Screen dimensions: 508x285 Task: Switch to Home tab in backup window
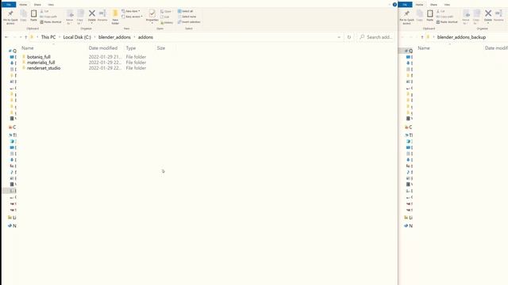click(x=419, y=5)
